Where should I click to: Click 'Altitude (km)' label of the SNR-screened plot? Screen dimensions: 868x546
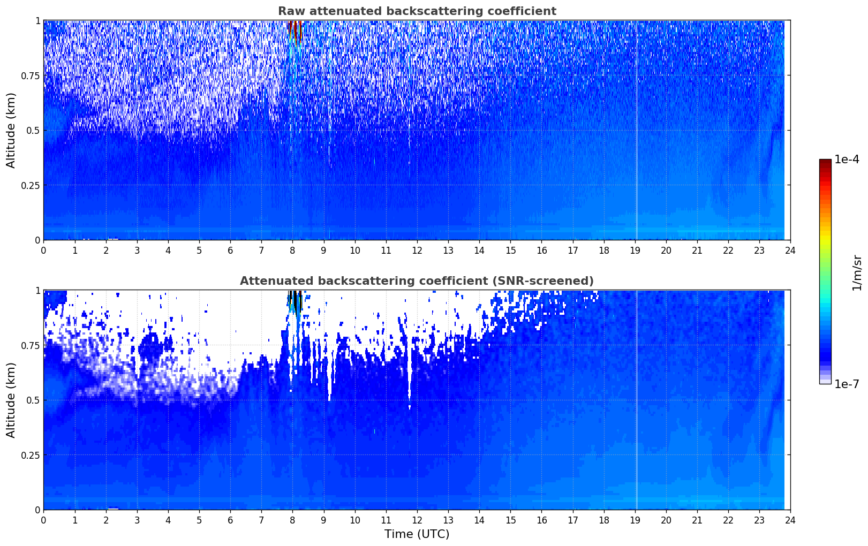(x=11, y=400)
